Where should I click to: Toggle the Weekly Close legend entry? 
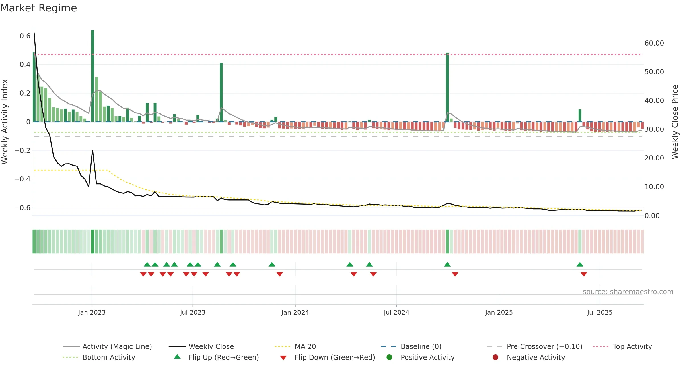(x=201, y=346)
